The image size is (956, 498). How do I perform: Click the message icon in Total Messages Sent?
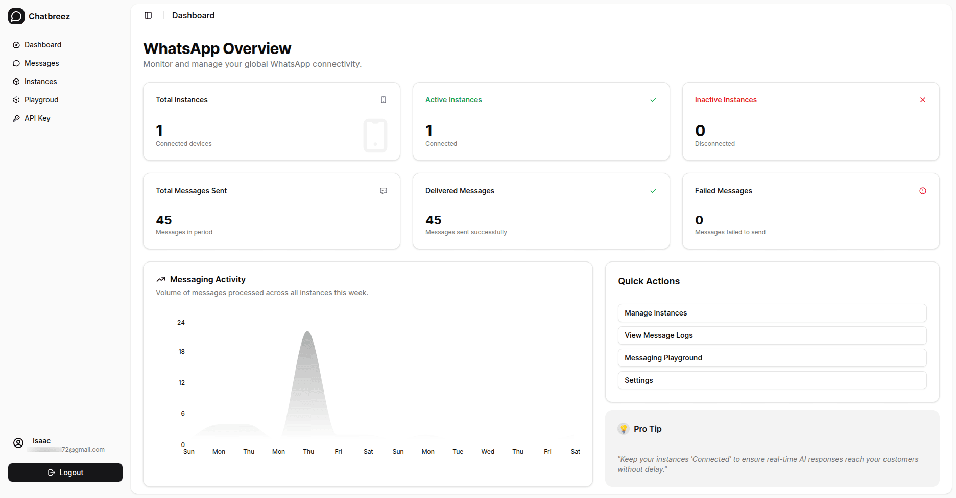point(384,191)
